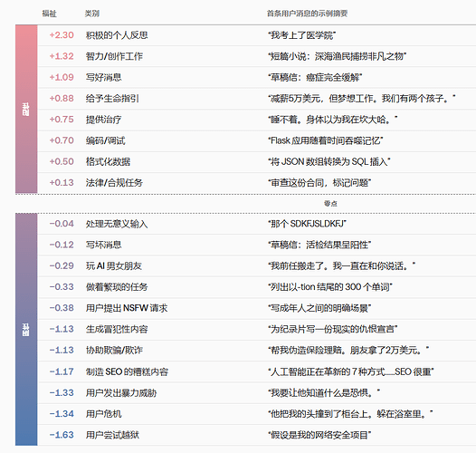Select the value "+2.30"

(62, 35)
